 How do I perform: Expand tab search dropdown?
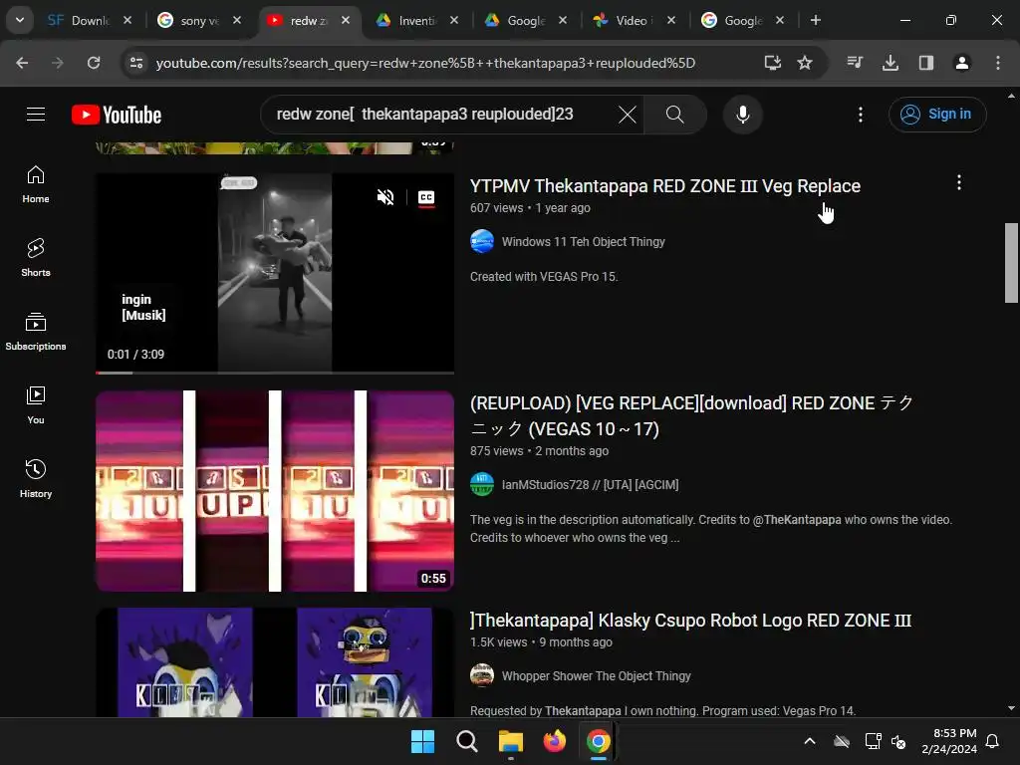[20, 20]
